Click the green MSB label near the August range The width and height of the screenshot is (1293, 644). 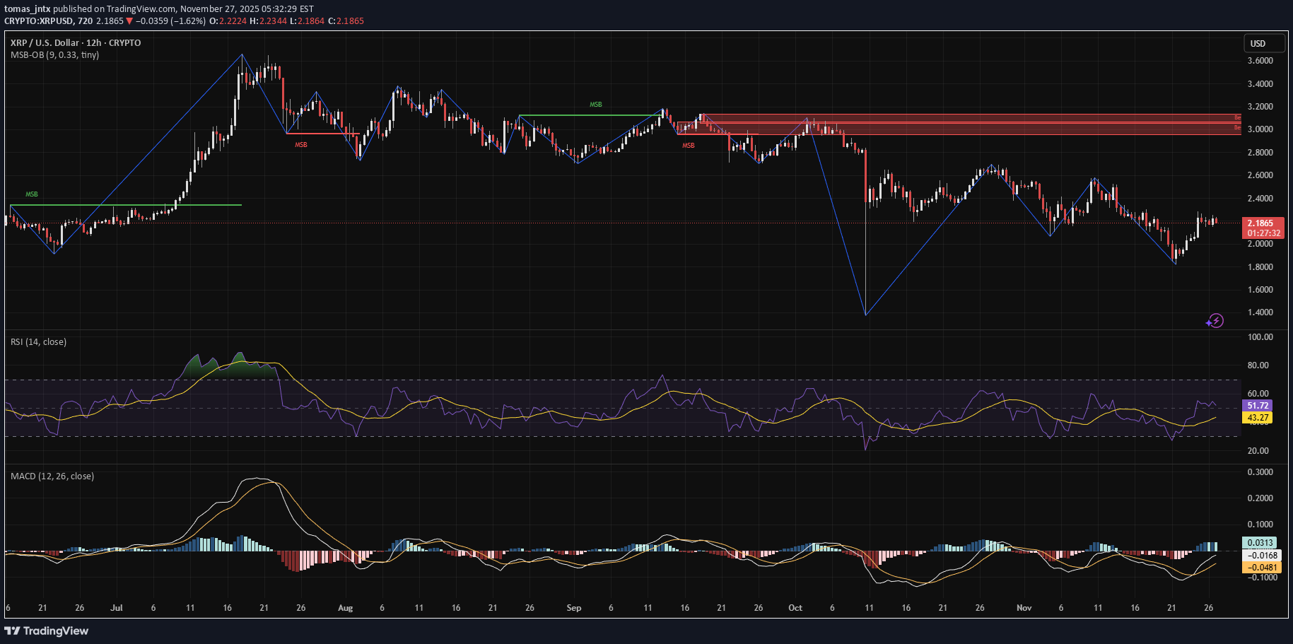[595, 104]
